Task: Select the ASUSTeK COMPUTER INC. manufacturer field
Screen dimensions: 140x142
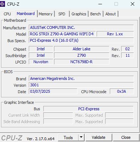Action: (x=81, y=27)
